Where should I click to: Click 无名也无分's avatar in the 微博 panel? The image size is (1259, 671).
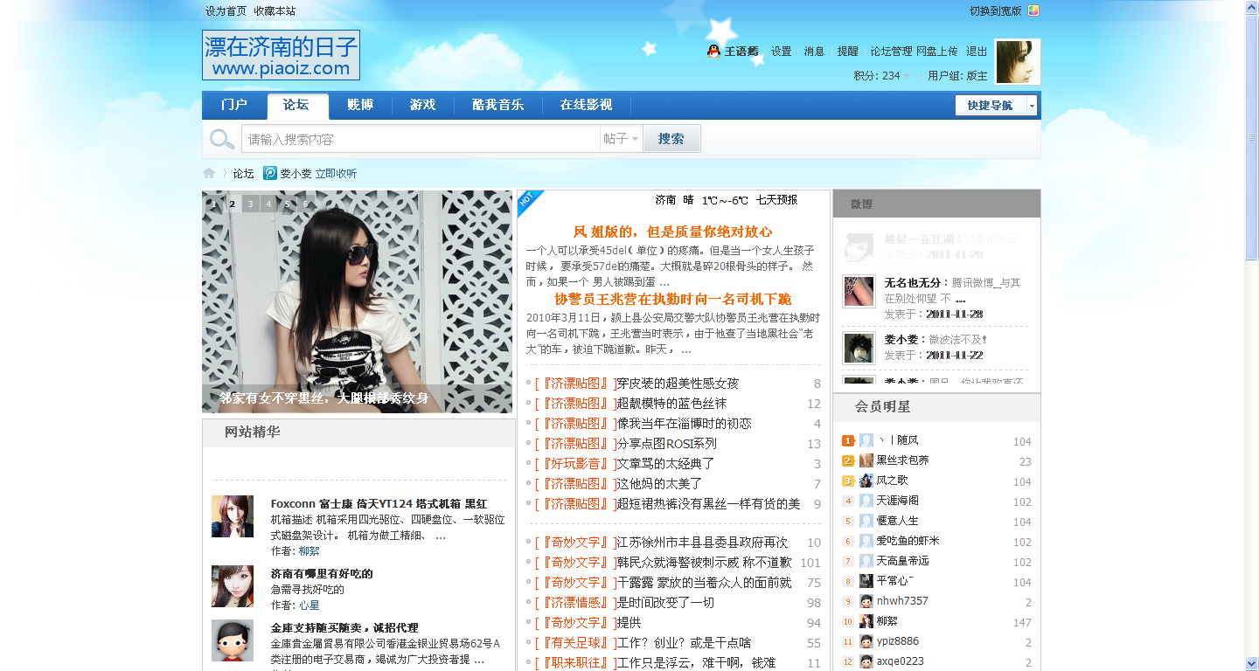(859, 292)
